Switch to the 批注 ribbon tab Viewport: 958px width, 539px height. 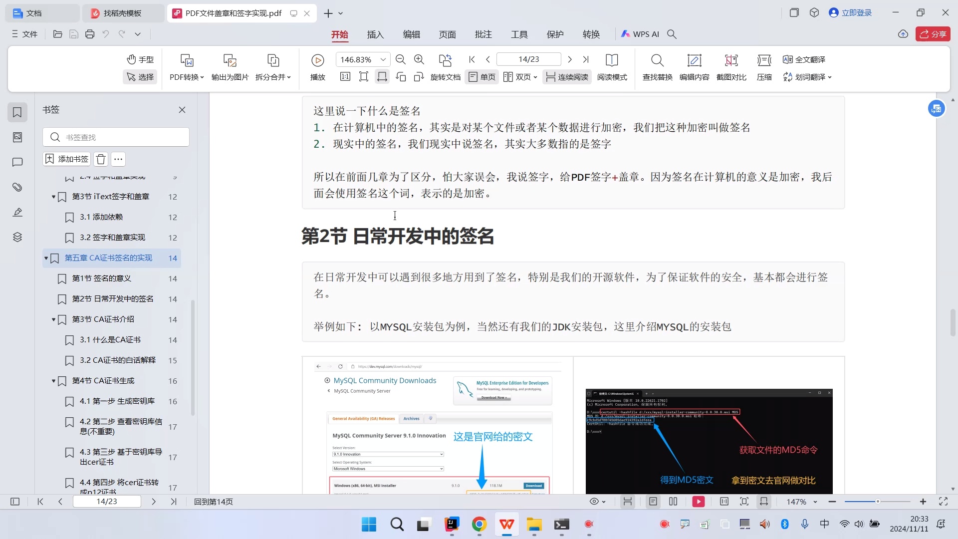[x=482, y=34]
